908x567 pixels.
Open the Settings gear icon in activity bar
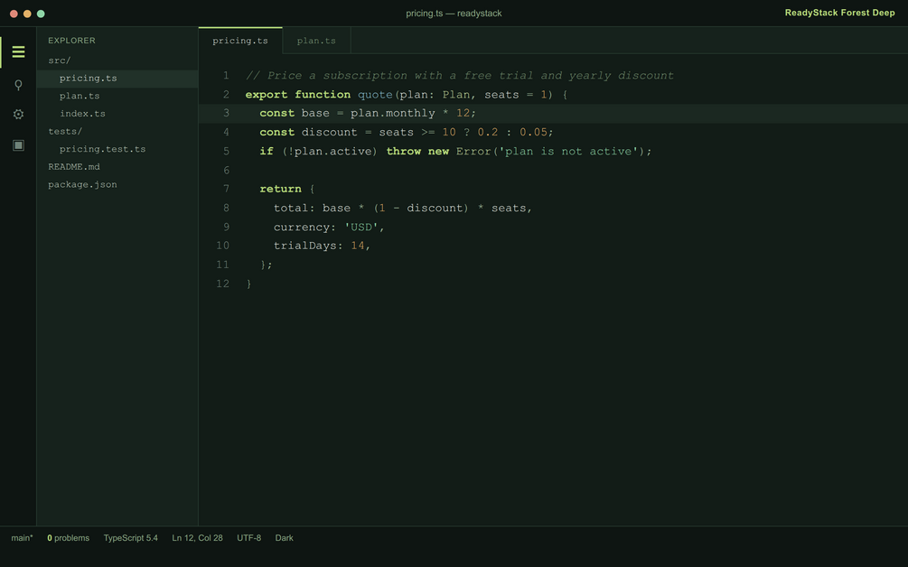click(19, 115)
